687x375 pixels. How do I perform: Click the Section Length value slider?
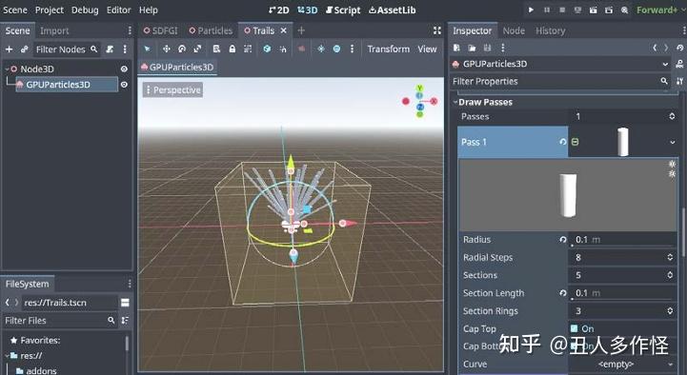[x=623, y=293]
